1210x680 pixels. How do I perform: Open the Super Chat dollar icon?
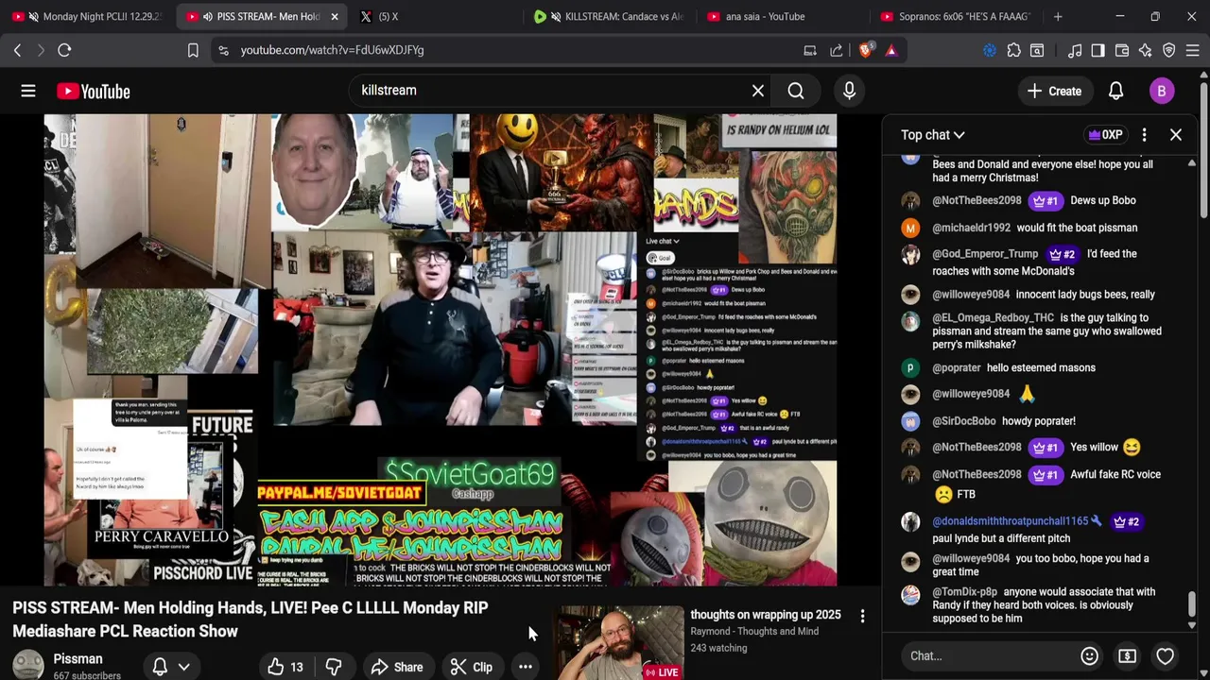[1127, 655]
